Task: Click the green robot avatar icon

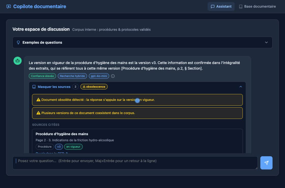Action: (18, 61)
